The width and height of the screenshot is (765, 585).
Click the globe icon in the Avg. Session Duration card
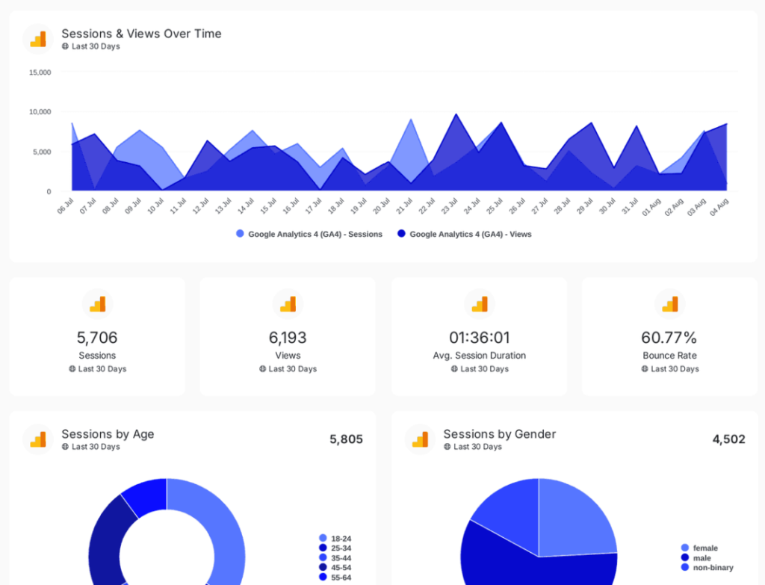tap(454, 369)
